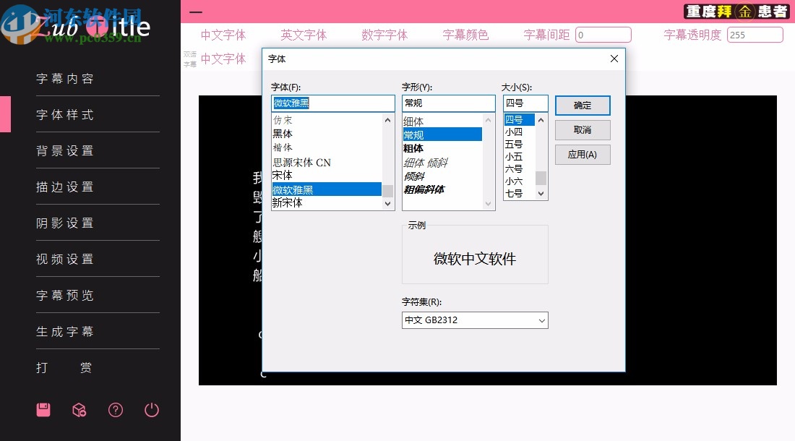Open the 字幕内容 panel in the sidebar
This screenshot has width=795, height=441.
pyautogui.click(x=65, y=78)
